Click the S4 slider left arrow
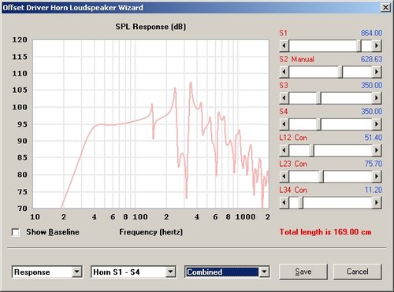 (x=284, y=124)
